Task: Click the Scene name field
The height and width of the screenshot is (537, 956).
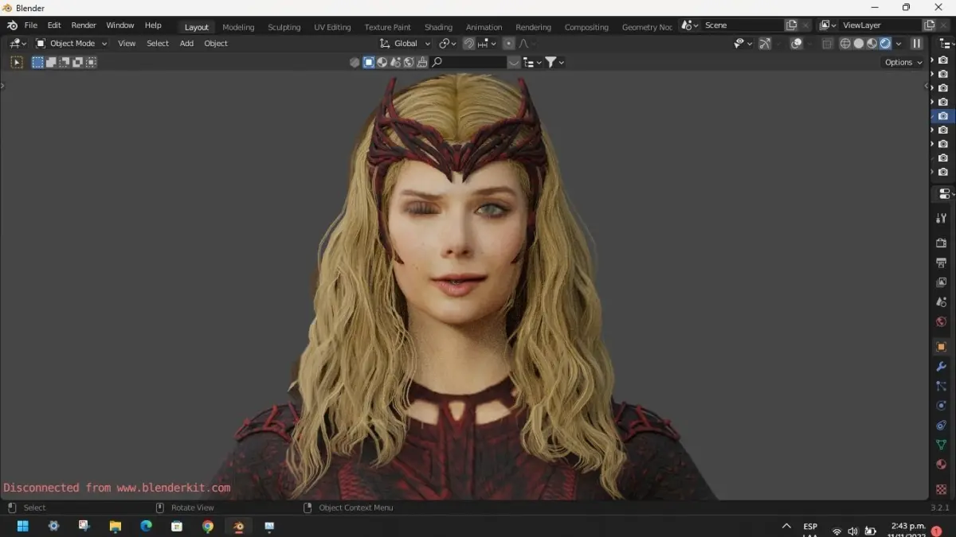Action: (x=742, y=25)
